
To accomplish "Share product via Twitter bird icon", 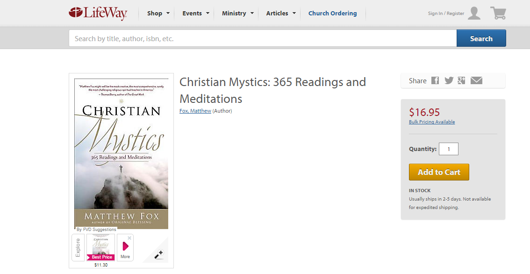I will pos(449,80).
